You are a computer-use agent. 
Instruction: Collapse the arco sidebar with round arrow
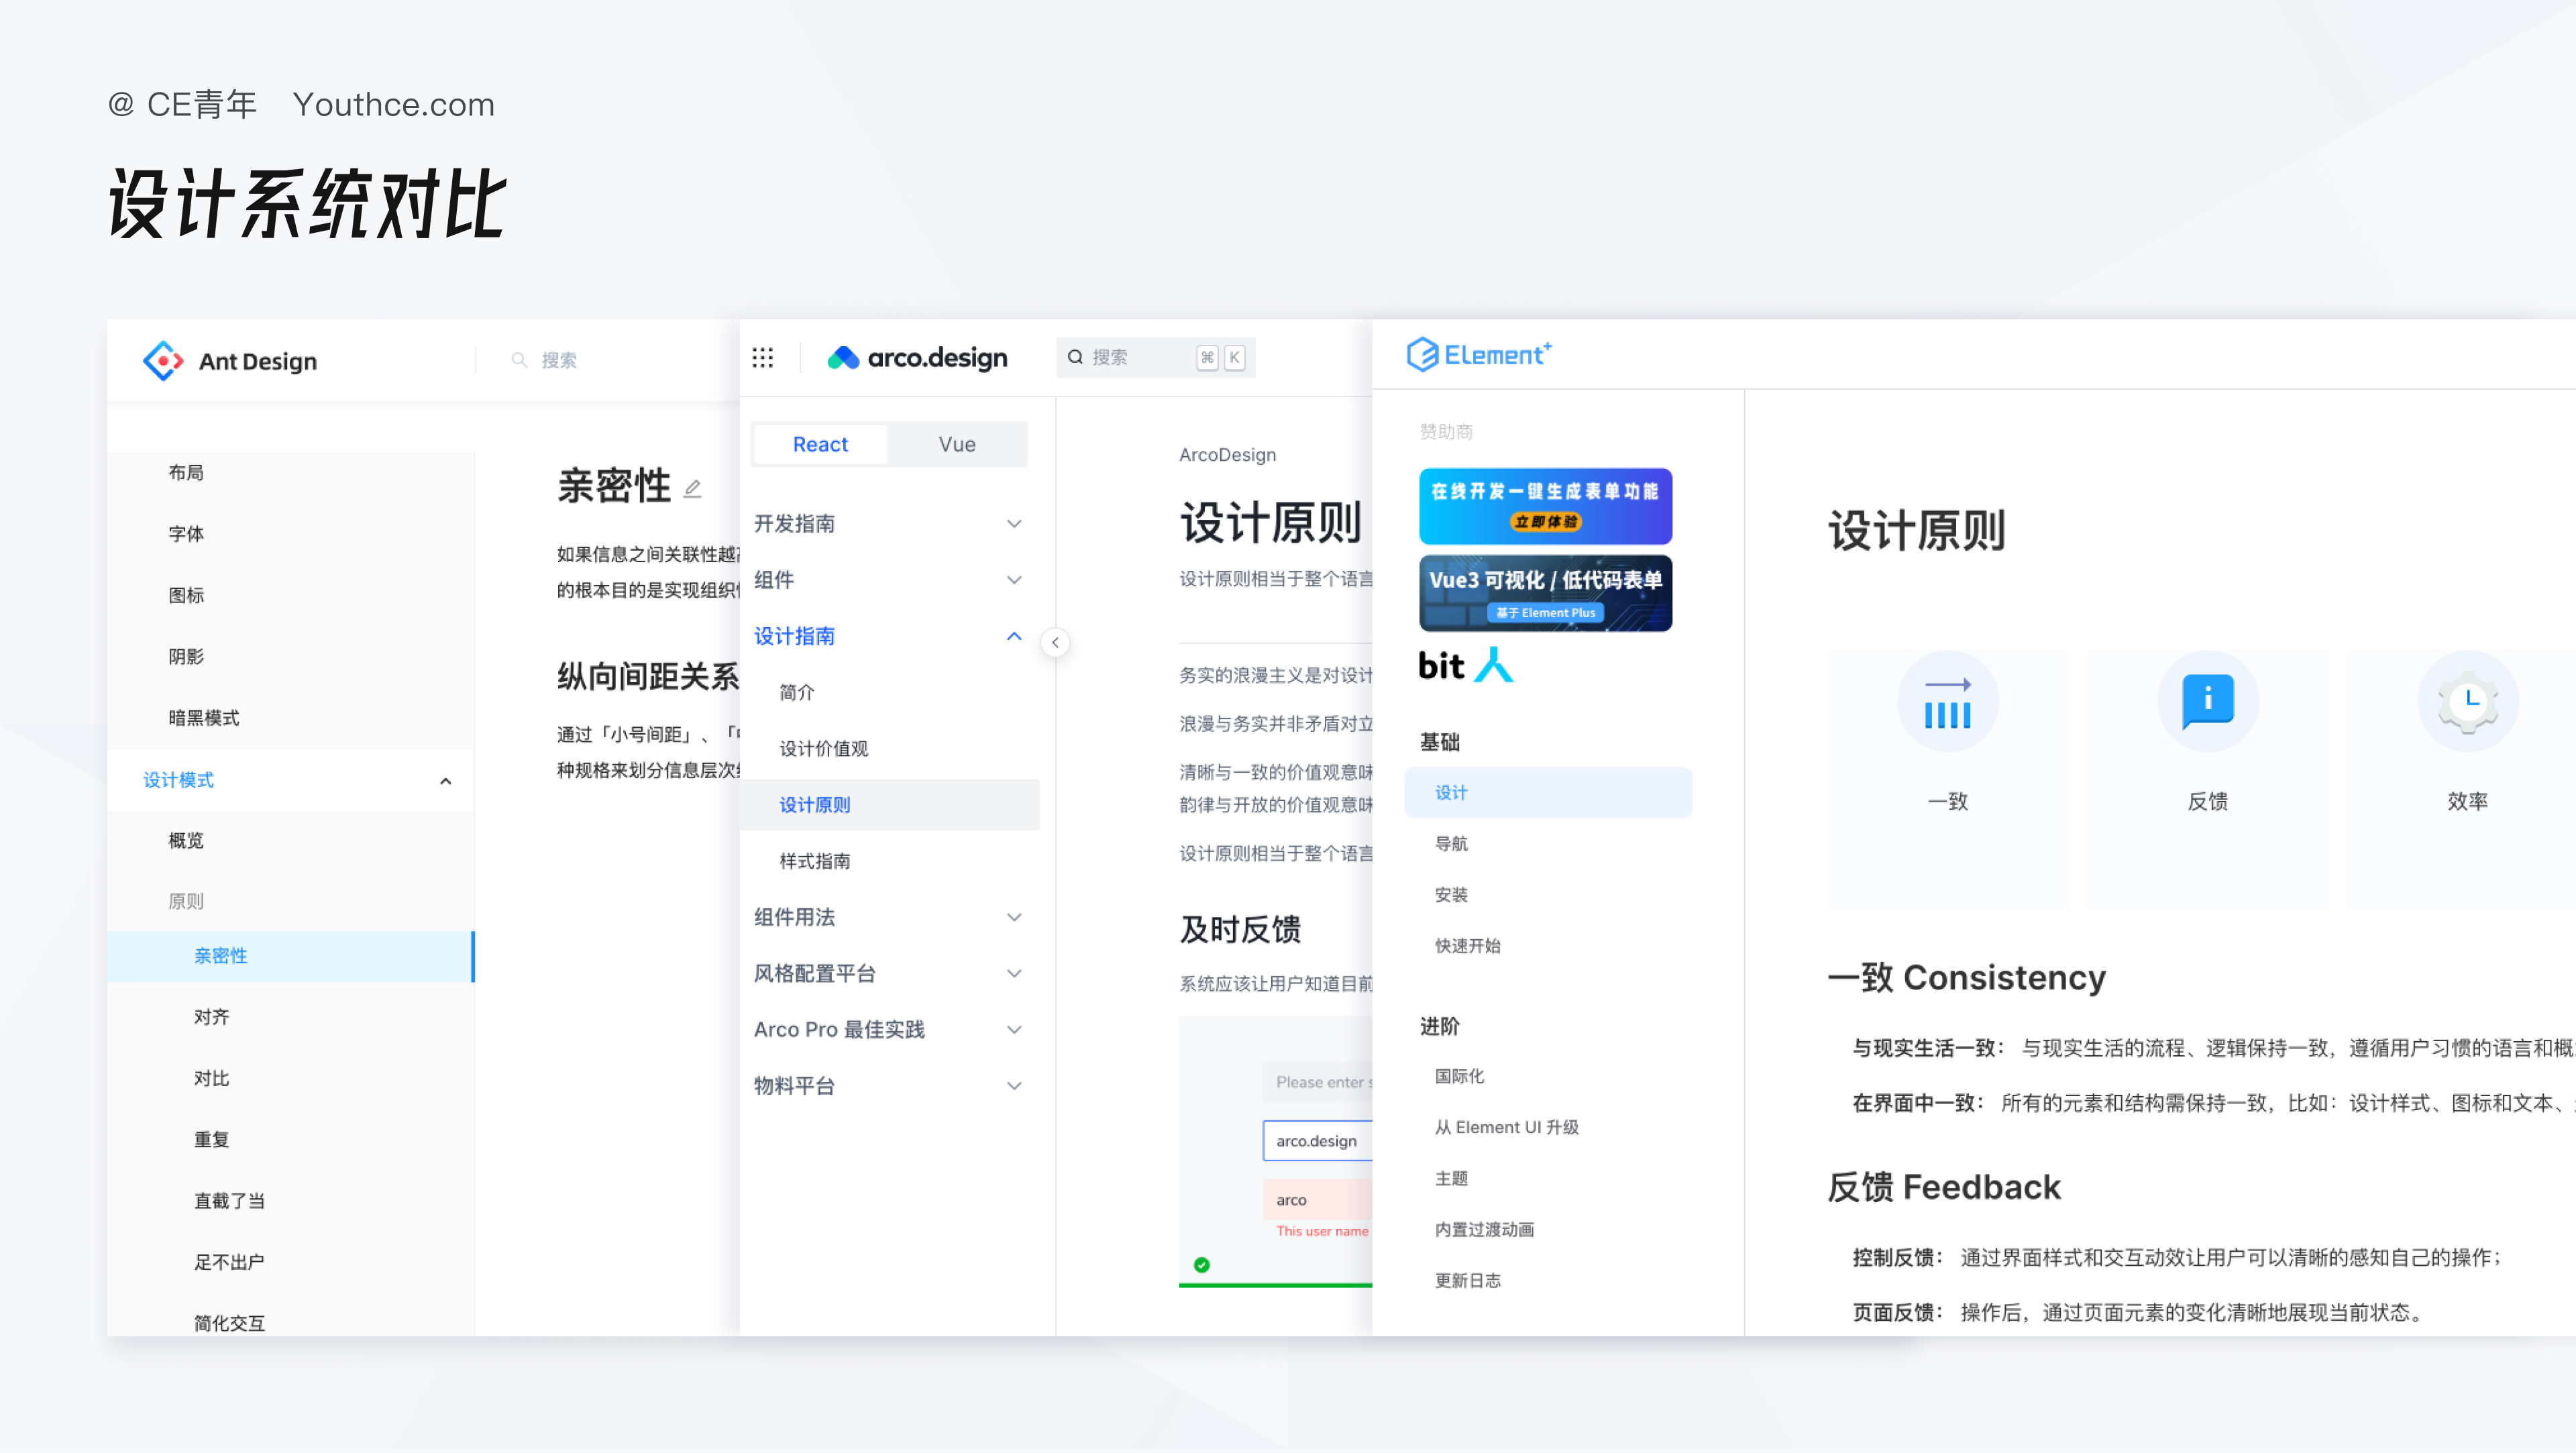(x=1055, y=643)
